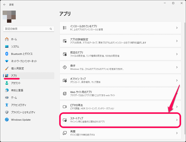Click the search magnifier icon

(51, 29)
